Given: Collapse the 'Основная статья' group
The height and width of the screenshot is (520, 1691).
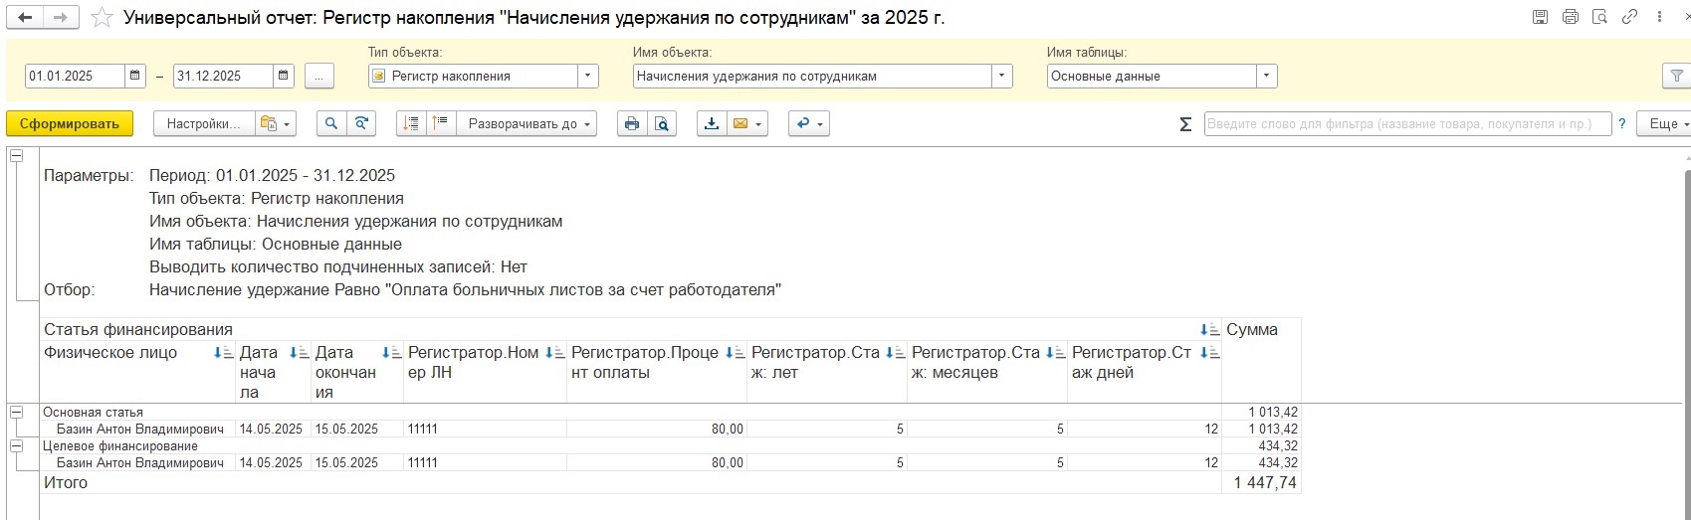Looking at the screenshot, I should pyautogui.click(x=17, y=412).
